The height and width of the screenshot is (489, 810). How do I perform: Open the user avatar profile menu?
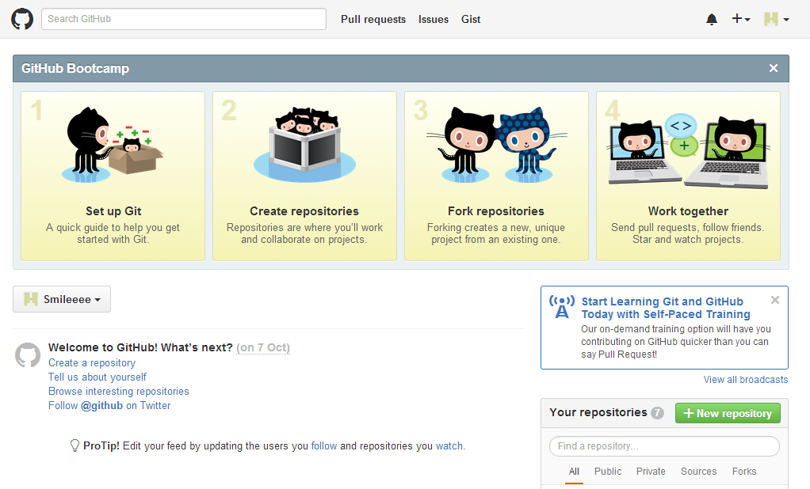pos(775,19)
